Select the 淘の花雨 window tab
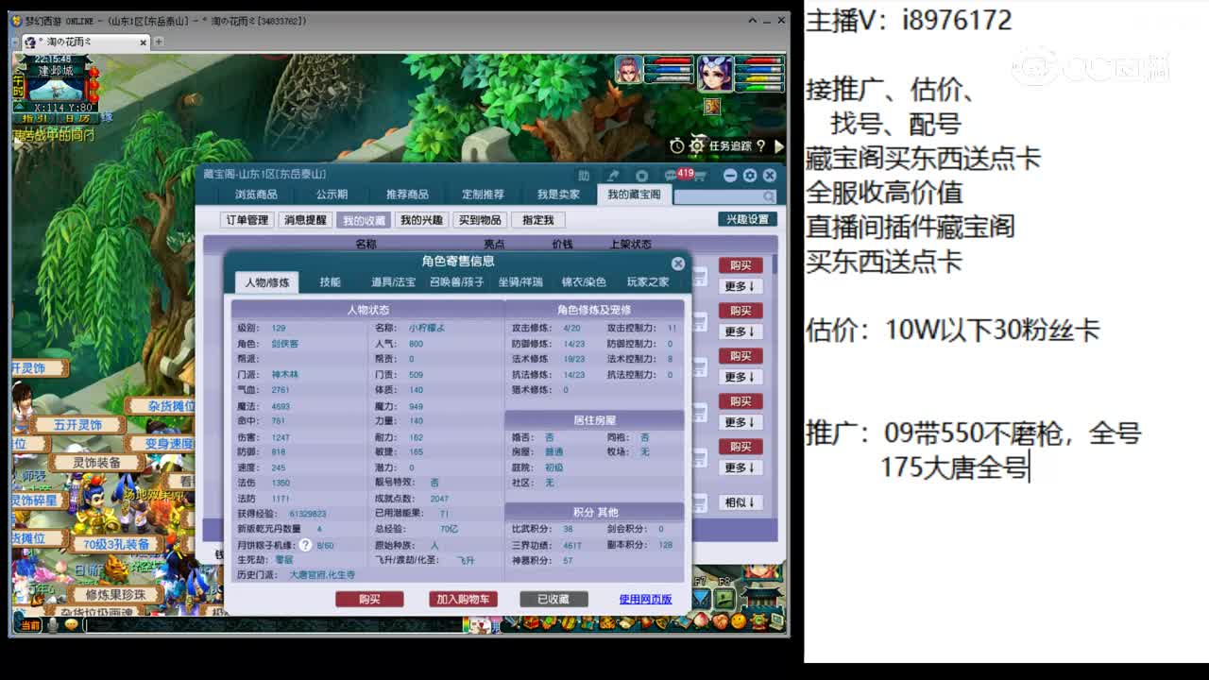The width and height of the screenshot is (1209, 680). click(85, 42)
